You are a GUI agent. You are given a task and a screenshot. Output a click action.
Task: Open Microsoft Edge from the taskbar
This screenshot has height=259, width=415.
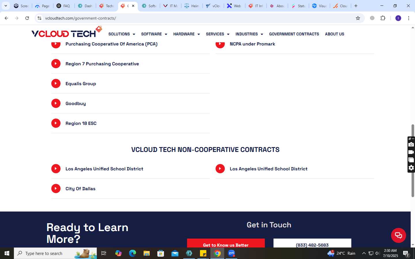click(x=132, y=253)
